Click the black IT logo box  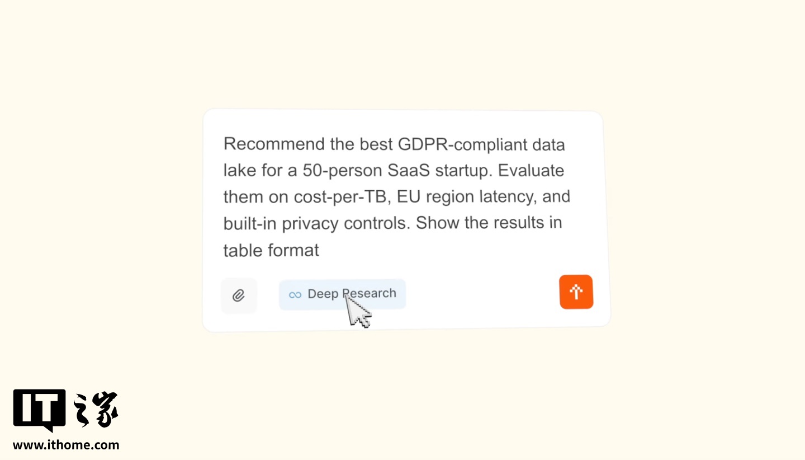point(39,409)
